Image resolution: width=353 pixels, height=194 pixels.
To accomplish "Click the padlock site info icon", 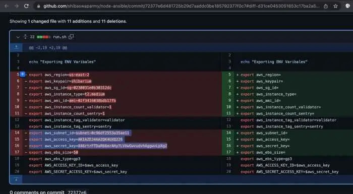I will pos(38,7).
